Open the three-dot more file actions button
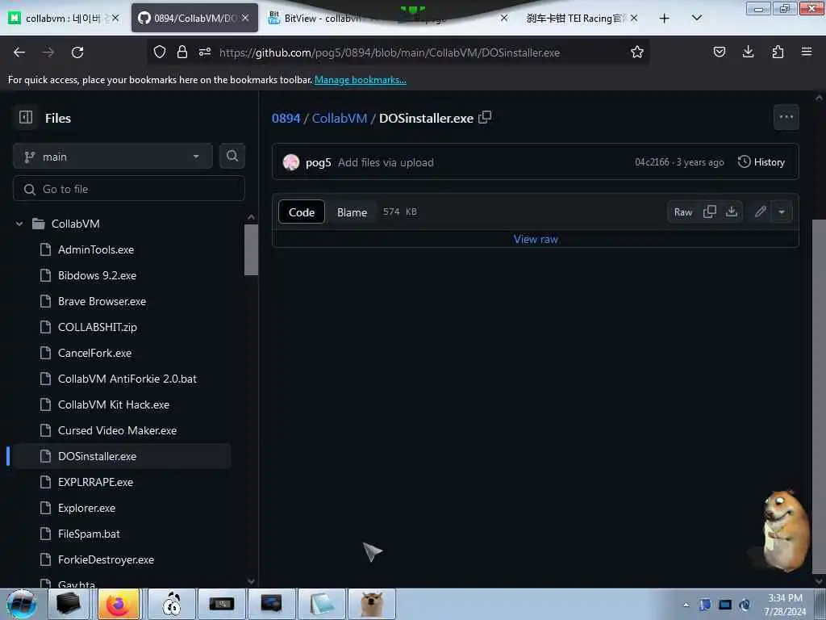The height and width of the screenshot is (620, 826). 786,117
